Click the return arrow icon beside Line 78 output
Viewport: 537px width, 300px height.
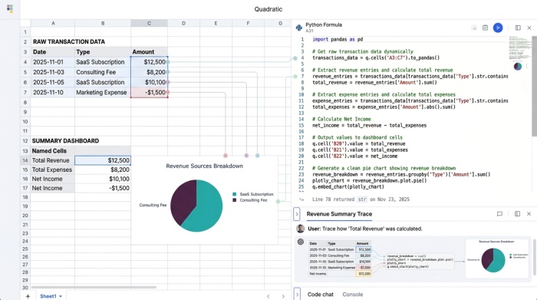301,199
